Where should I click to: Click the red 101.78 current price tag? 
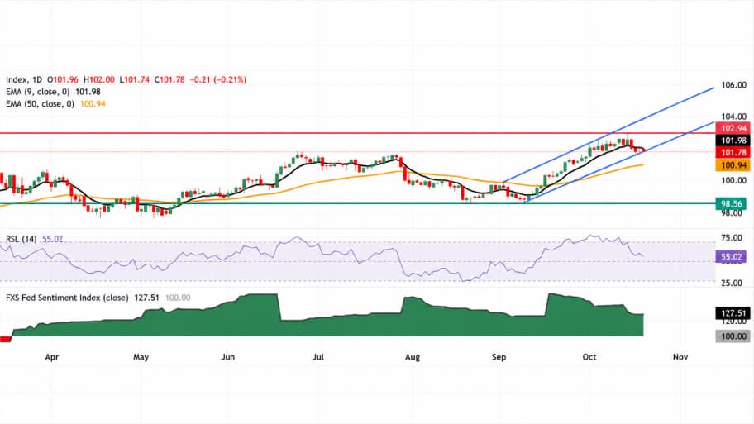click(733, 152)
